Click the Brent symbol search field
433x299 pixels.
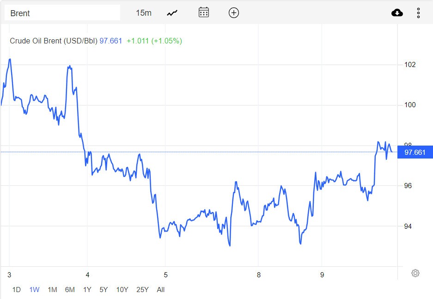click(x=62, y=13)
